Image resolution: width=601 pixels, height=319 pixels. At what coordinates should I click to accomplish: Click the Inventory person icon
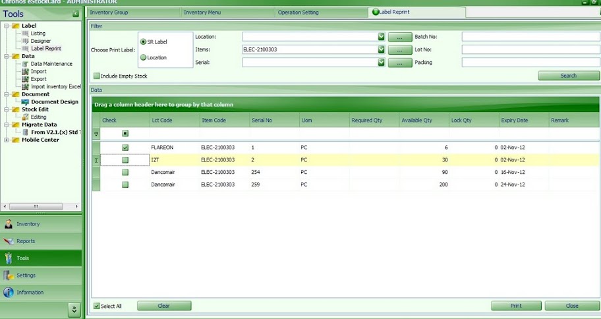pyautogui.click(x=9, y=224)
